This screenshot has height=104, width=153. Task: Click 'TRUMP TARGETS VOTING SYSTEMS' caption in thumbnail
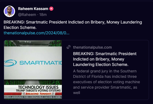tap(38, 90)
